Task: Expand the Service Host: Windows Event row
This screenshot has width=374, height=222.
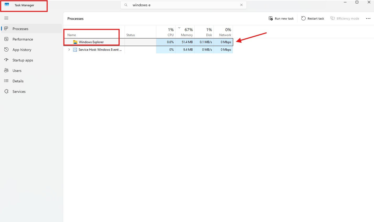Action: [x=69, y=49]
